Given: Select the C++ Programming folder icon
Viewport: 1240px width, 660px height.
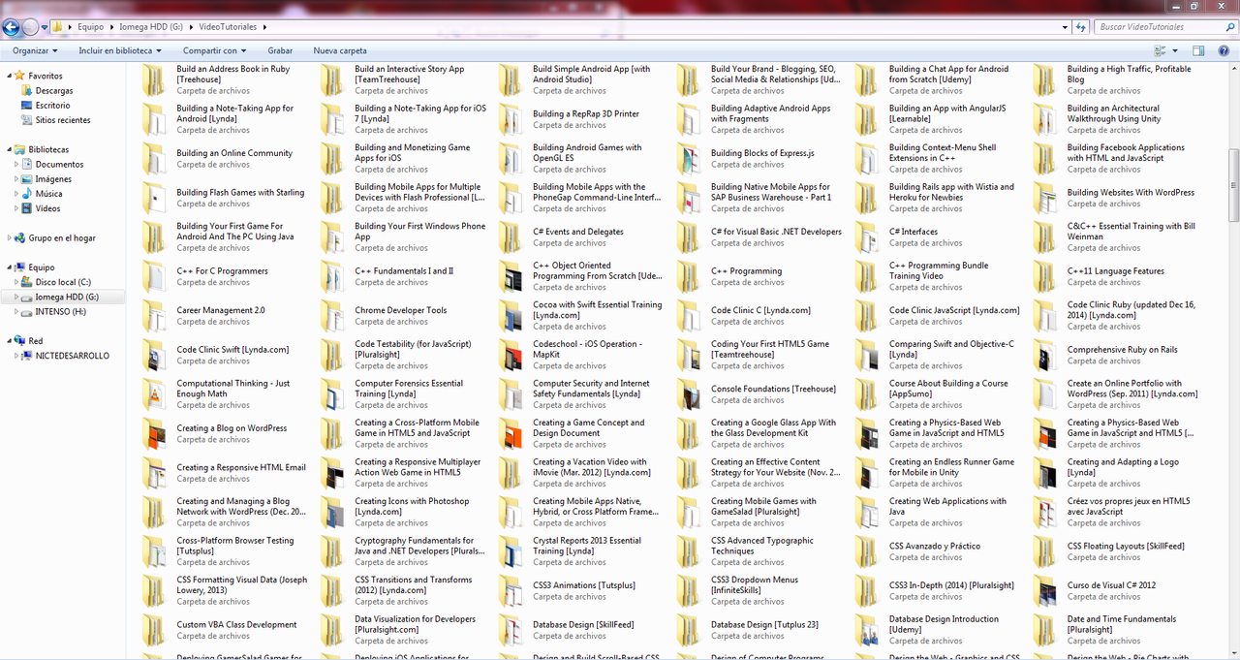Looking at the screenshot, I should pos(689,276).
